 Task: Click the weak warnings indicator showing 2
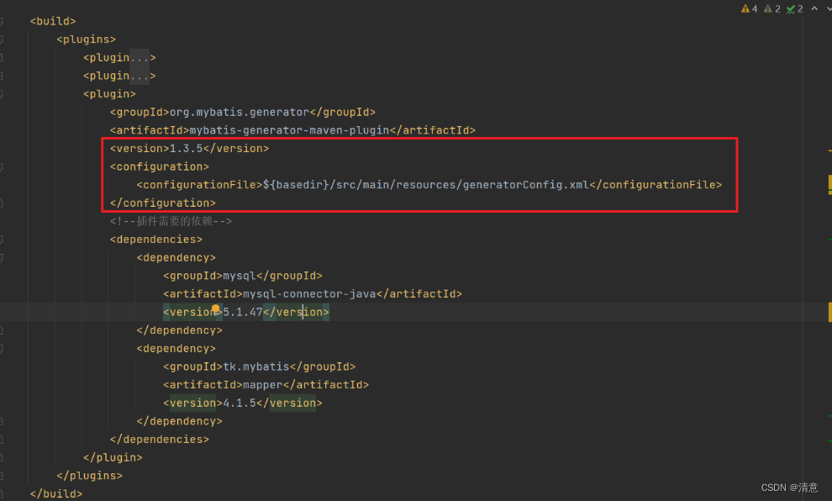(772, 8)
